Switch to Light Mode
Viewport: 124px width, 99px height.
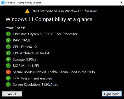[x=112, y=94]
